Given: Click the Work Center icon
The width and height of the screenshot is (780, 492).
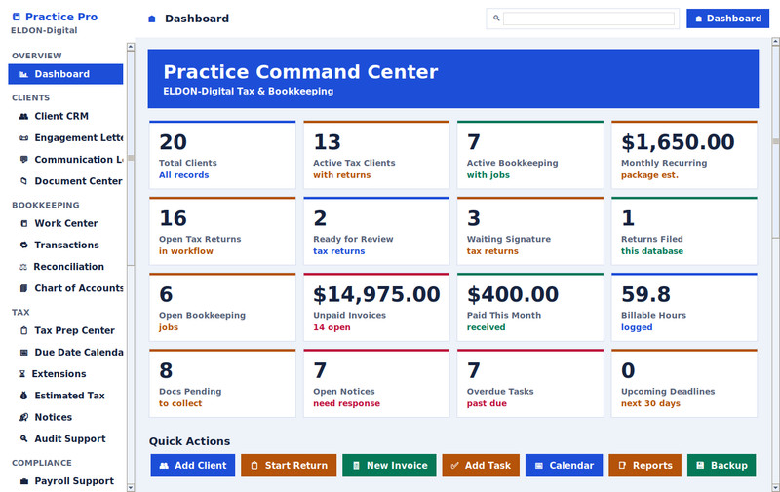Looking at the screenshot, I should tap(23, 224).
